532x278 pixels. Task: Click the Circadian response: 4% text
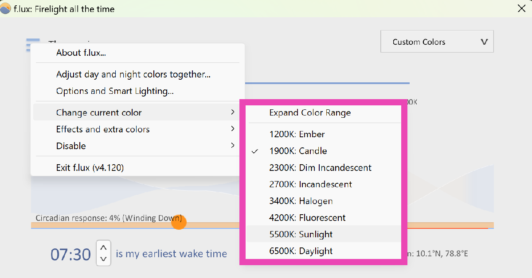pyautogui.click(x=109, y=218)
